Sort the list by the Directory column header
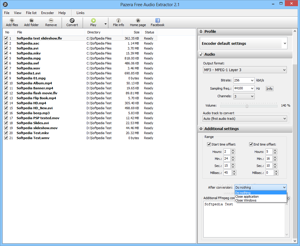Image resolution: width=300 pixels, height=246 pixels. [x=103, y=32]
